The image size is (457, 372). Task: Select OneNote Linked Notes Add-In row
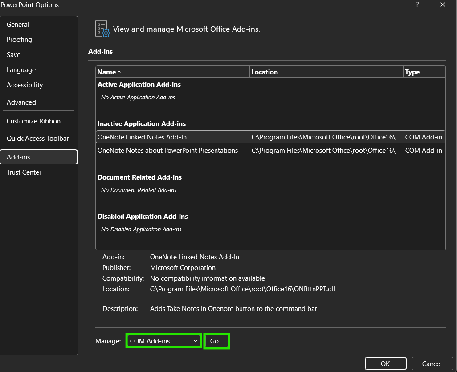tap(270, 137)
